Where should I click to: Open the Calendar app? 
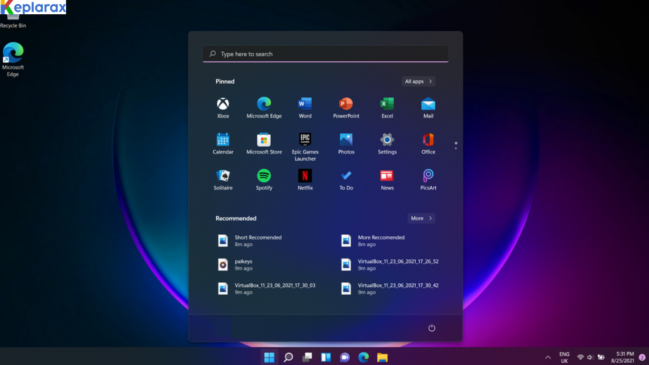tap(223, 144)
